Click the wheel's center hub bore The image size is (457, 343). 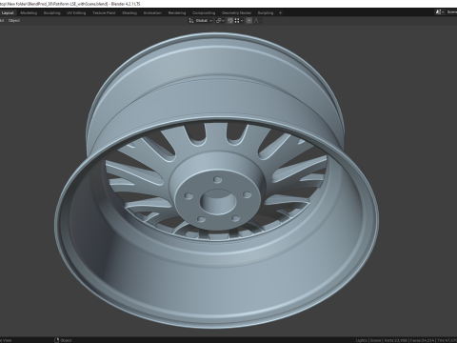coord(218,202)
